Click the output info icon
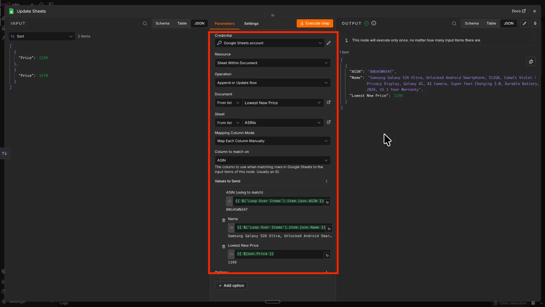 tap(374, 23)
